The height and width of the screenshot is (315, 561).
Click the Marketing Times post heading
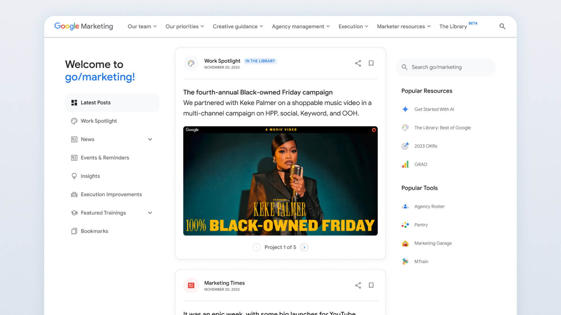pyautogui.click(x=225, y=283)
